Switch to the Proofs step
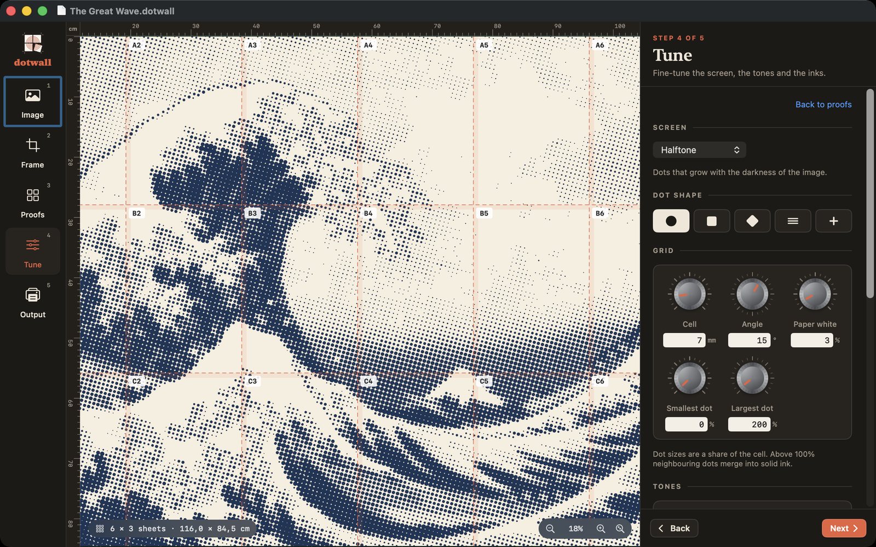 pos(33,202)
